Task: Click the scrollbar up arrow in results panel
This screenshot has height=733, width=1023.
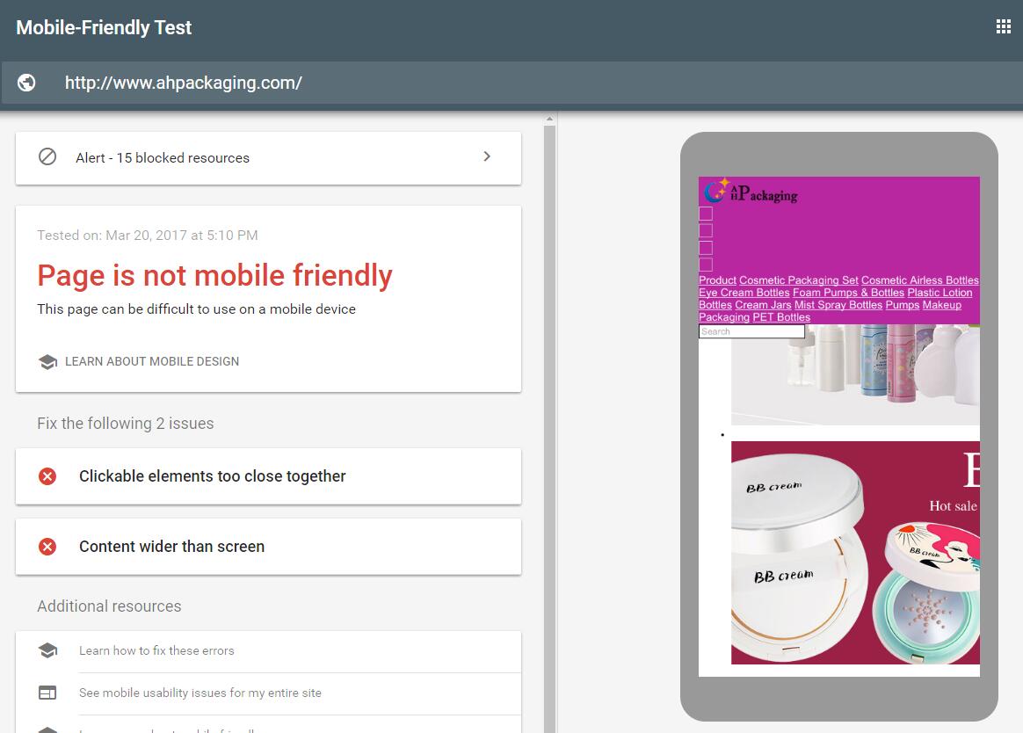Action: [x=549, y=119]
